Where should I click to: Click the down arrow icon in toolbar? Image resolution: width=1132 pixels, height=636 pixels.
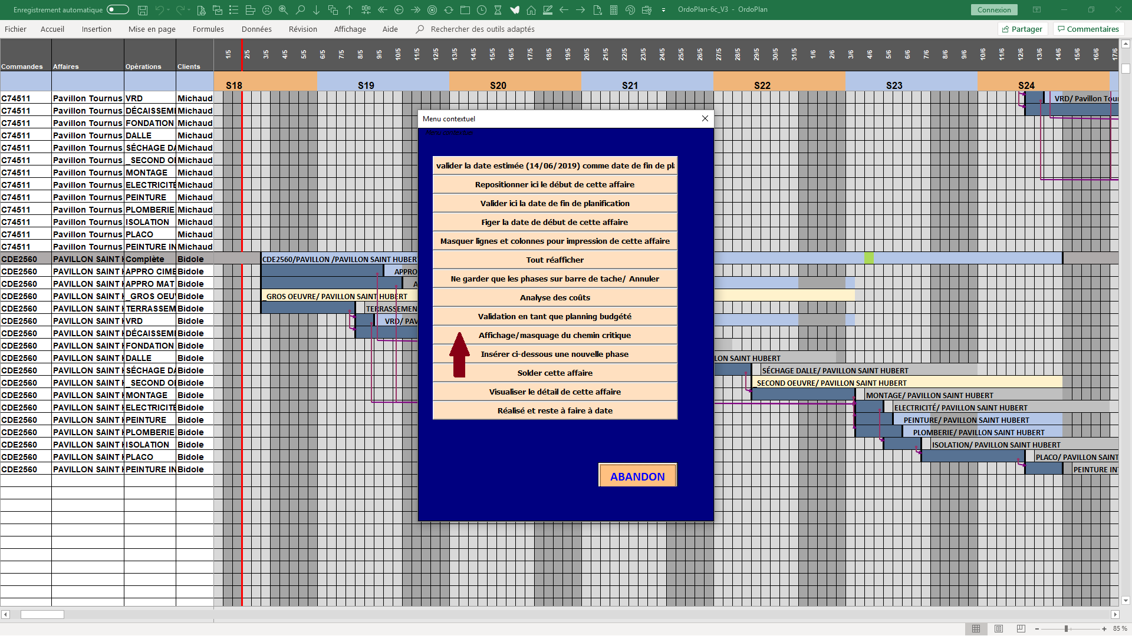317,9
